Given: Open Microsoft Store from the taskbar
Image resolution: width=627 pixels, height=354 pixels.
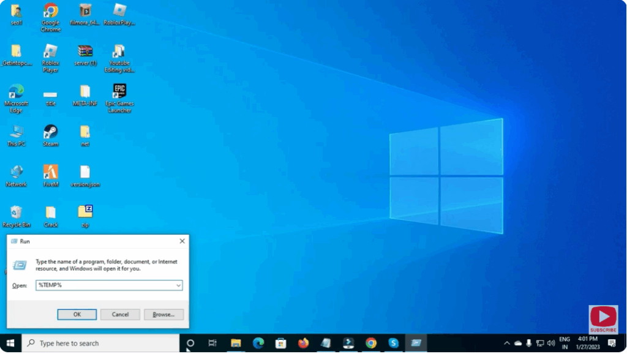Looking at the screenshot, I should click(280, 343).
